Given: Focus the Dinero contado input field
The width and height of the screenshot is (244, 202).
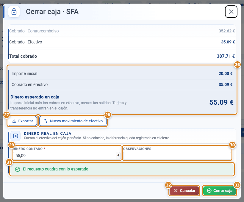Looking at the screenshot, I should (x=64, y=156).
